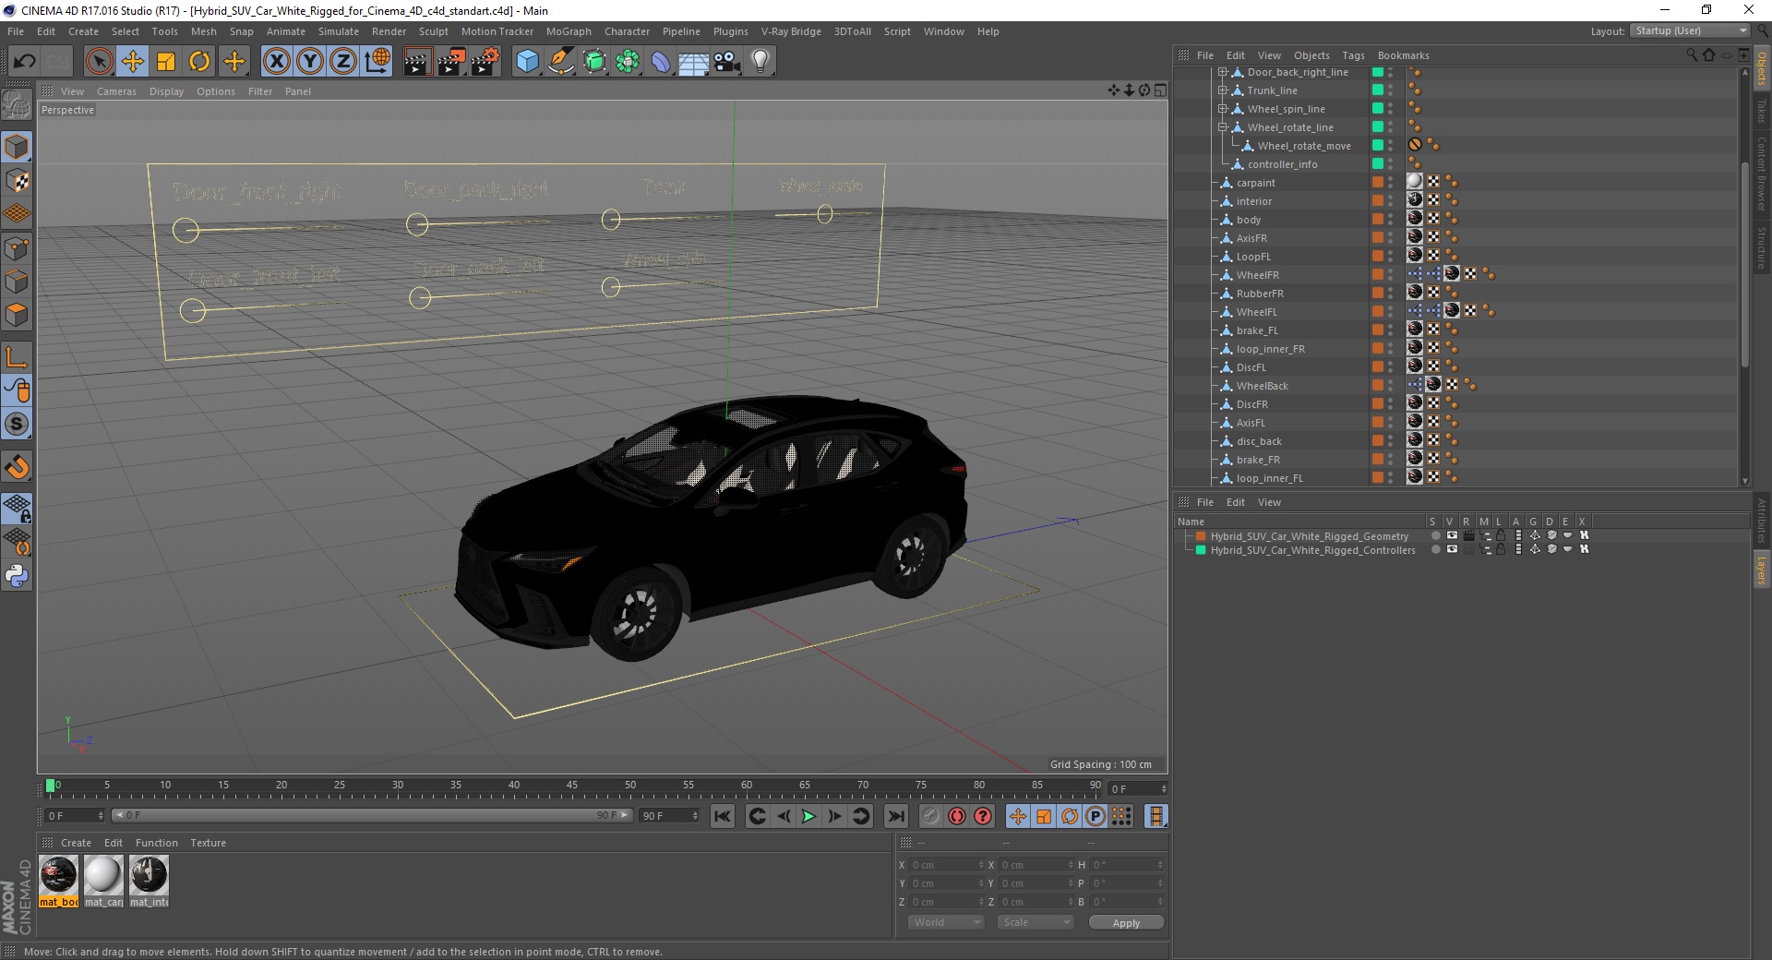Viewport: 1772px width, 960px height.
Task: Open the Python script icon in left toolbar
Action: pos(17,576)
